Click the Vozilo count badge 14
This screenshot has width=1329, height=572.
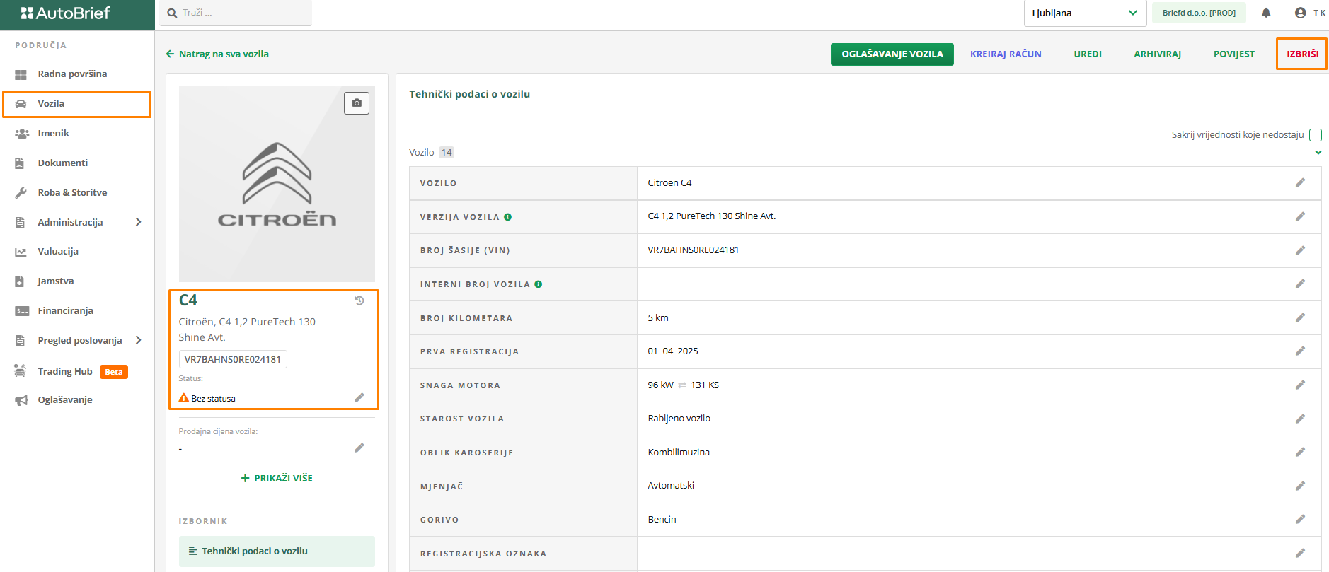coord(447,153)
